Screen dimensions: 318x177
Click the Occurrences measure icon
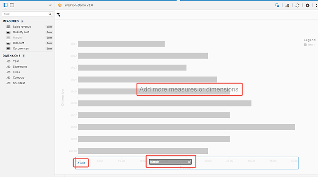pyautogui.click(x=8, y=49)
